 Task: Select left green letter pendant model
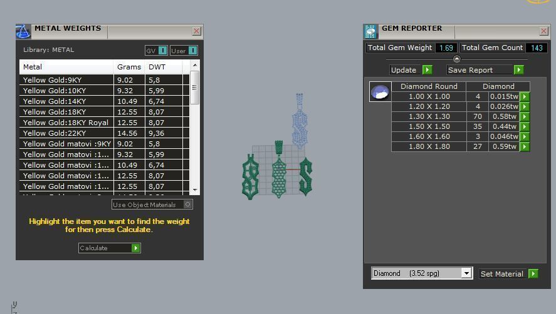click(x=250, y=177)
